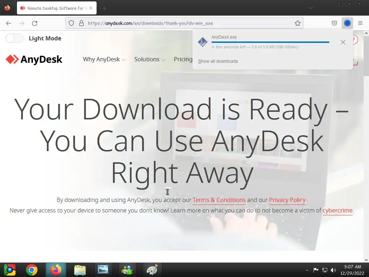The height and width of the screenshot is (277, 369).
Task: Follow the cybercrime link
Action: pos(337,210)
